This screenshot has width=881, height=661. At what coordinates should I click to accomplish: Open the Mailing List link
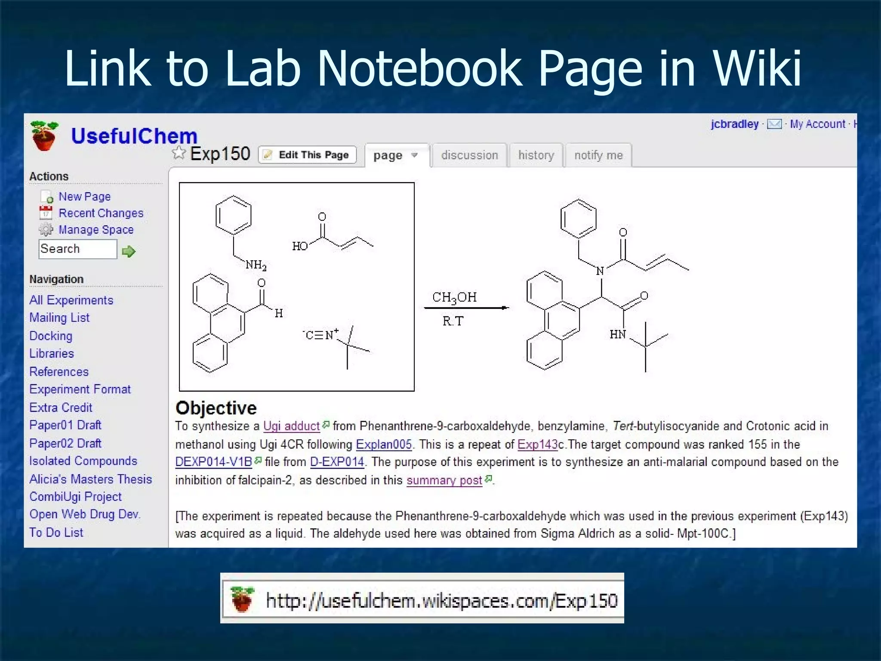point(59,318)
